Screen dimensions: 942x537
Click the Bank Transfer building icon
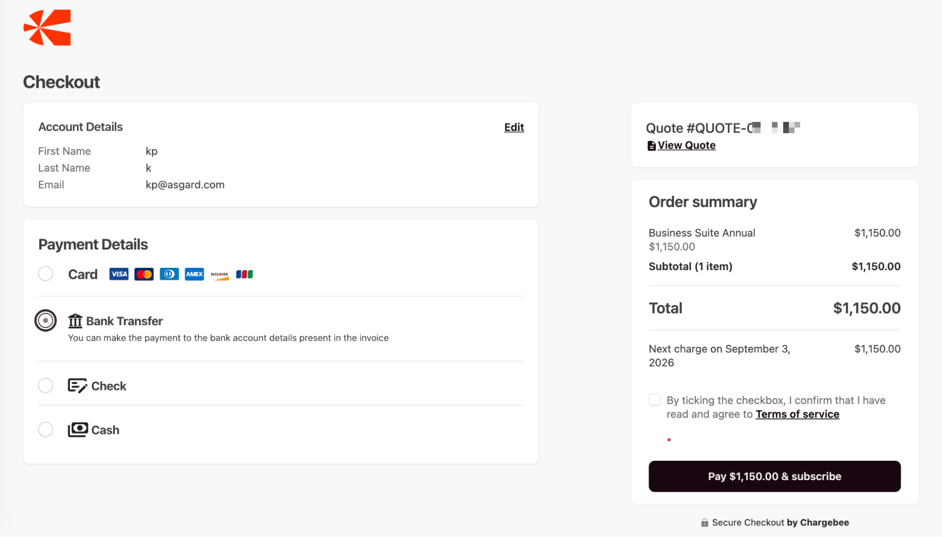(x=75, y=321)
